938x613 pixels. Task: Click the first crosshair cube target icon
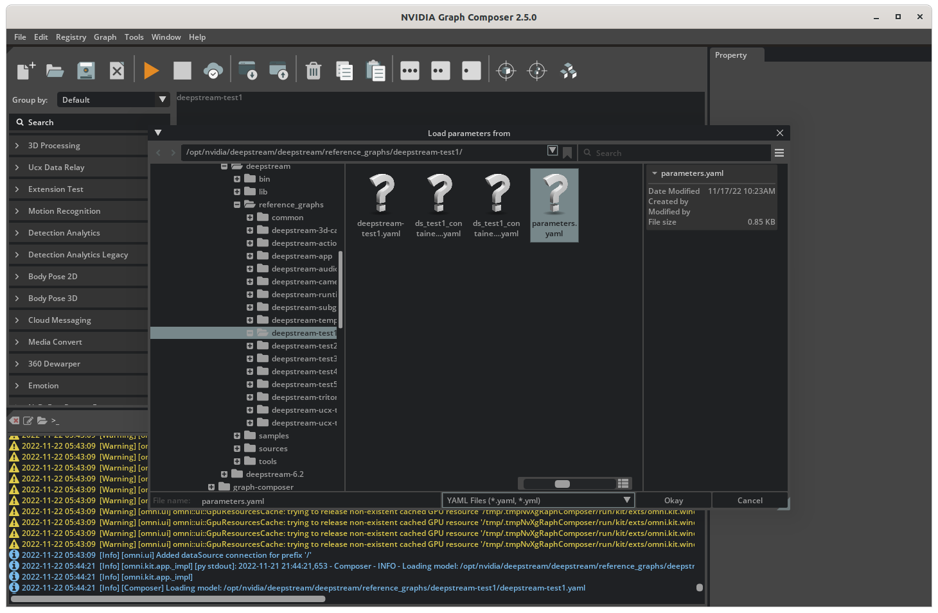[506, 71]
